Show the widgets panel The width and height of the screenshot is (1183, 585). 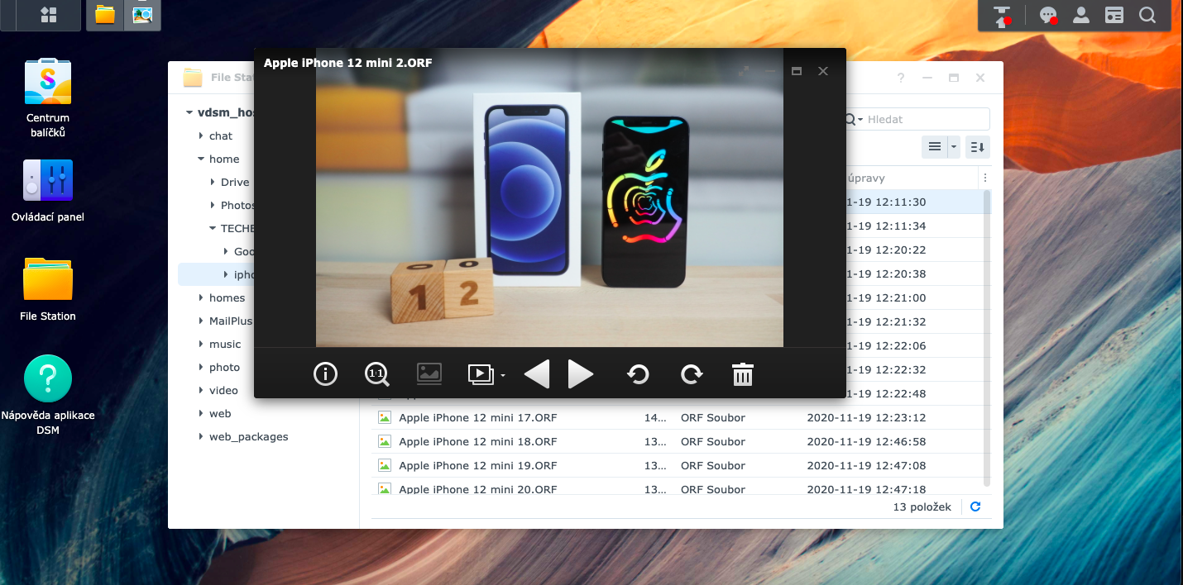tap(1115, 15)
